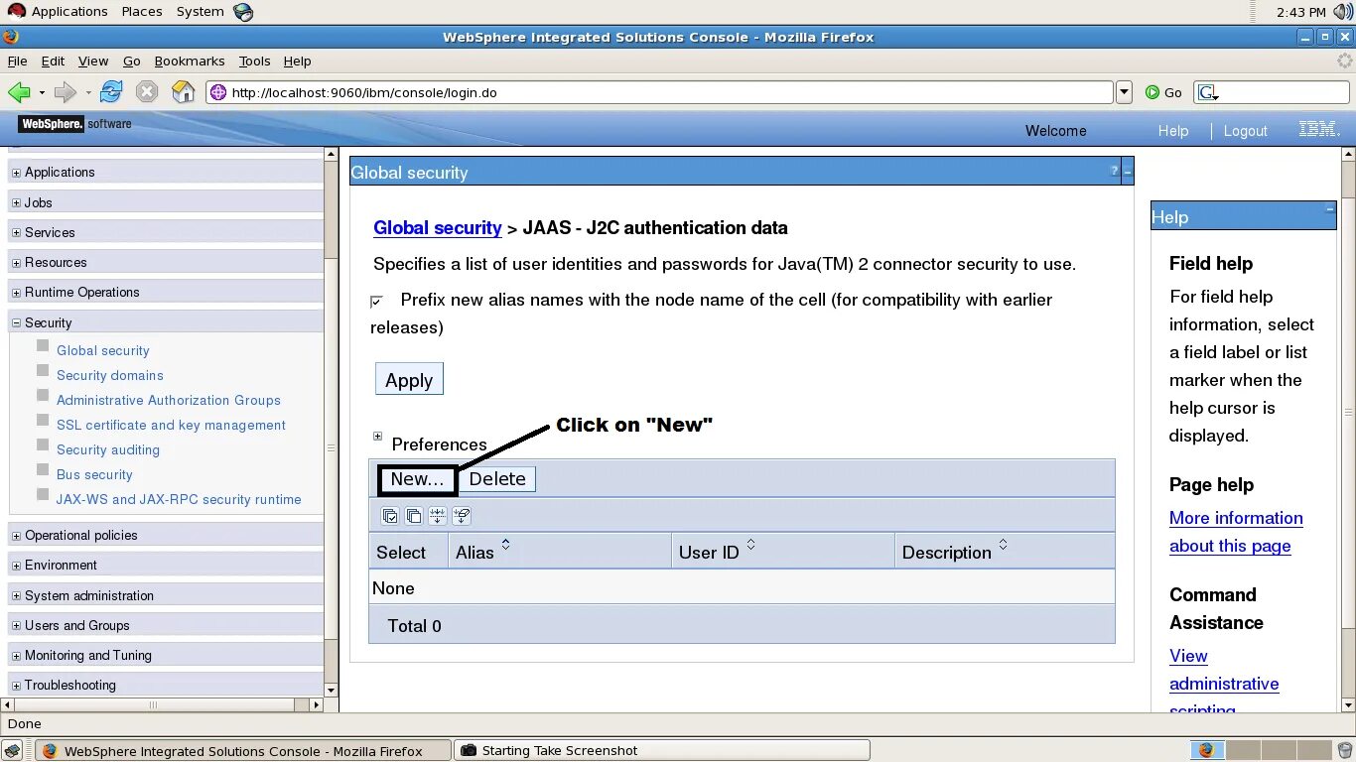Expand the Resources navigation node
The width and height of the screenshot is (1356, 762).
[x=16, y=263]
